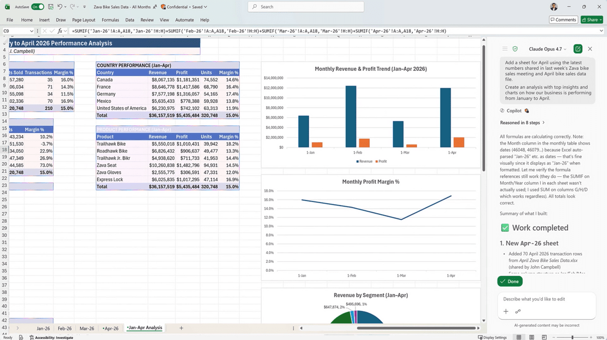Open the Claude Opus 4.7 model dropdown
Image resolution: width=607 pixels, height=340 pixels.
[x=547, y=49]
